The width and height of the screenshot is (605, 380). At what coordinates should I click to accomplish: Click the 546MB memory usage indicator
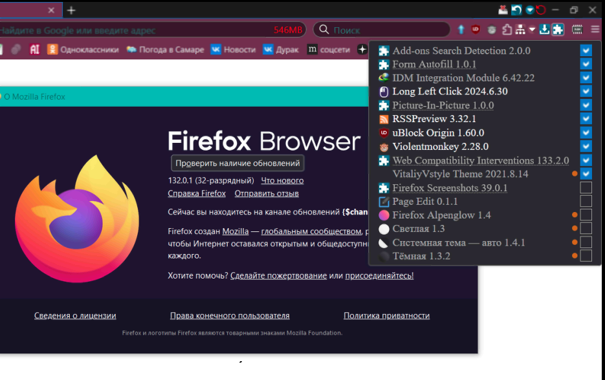[288, 30]
